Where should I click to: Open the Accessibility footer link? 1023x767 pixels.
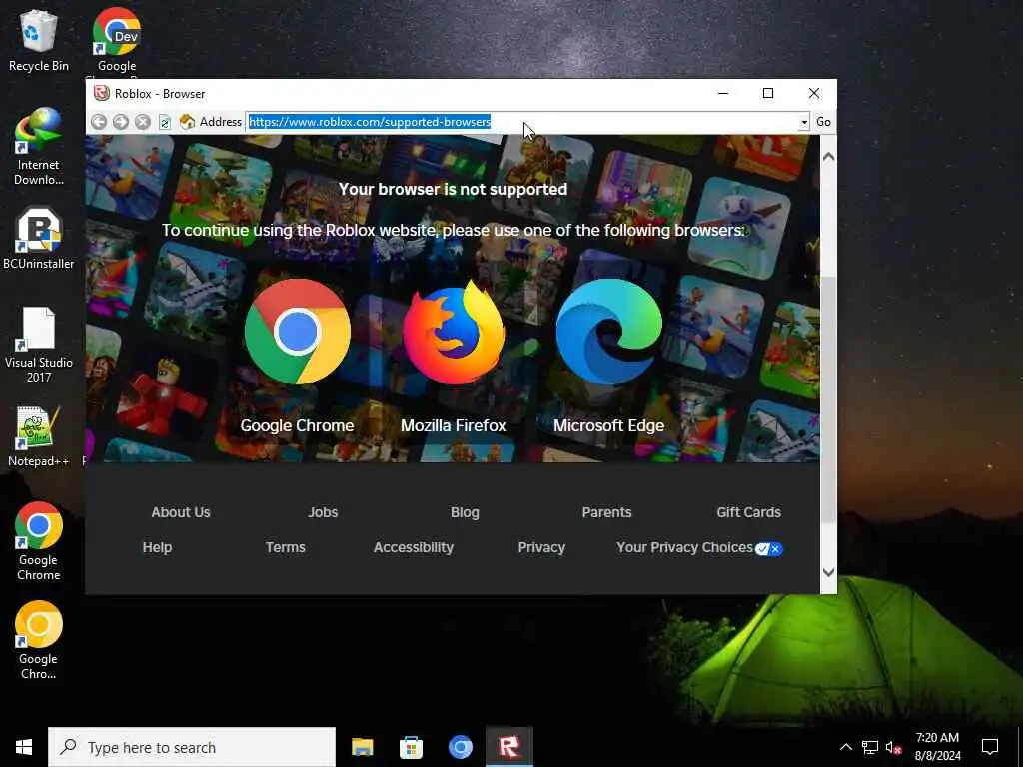click(x=413, y=548)
